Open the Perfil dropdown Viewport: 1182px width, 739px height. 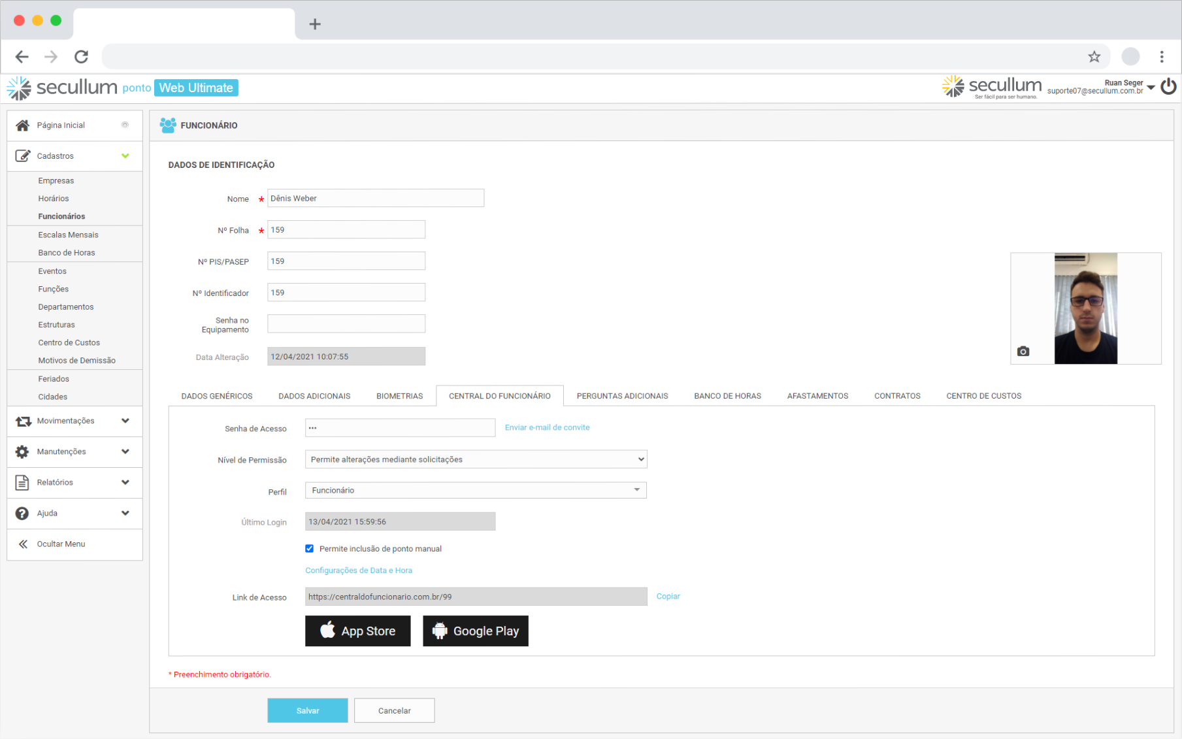pyautogui.click(x=476, y=490)
